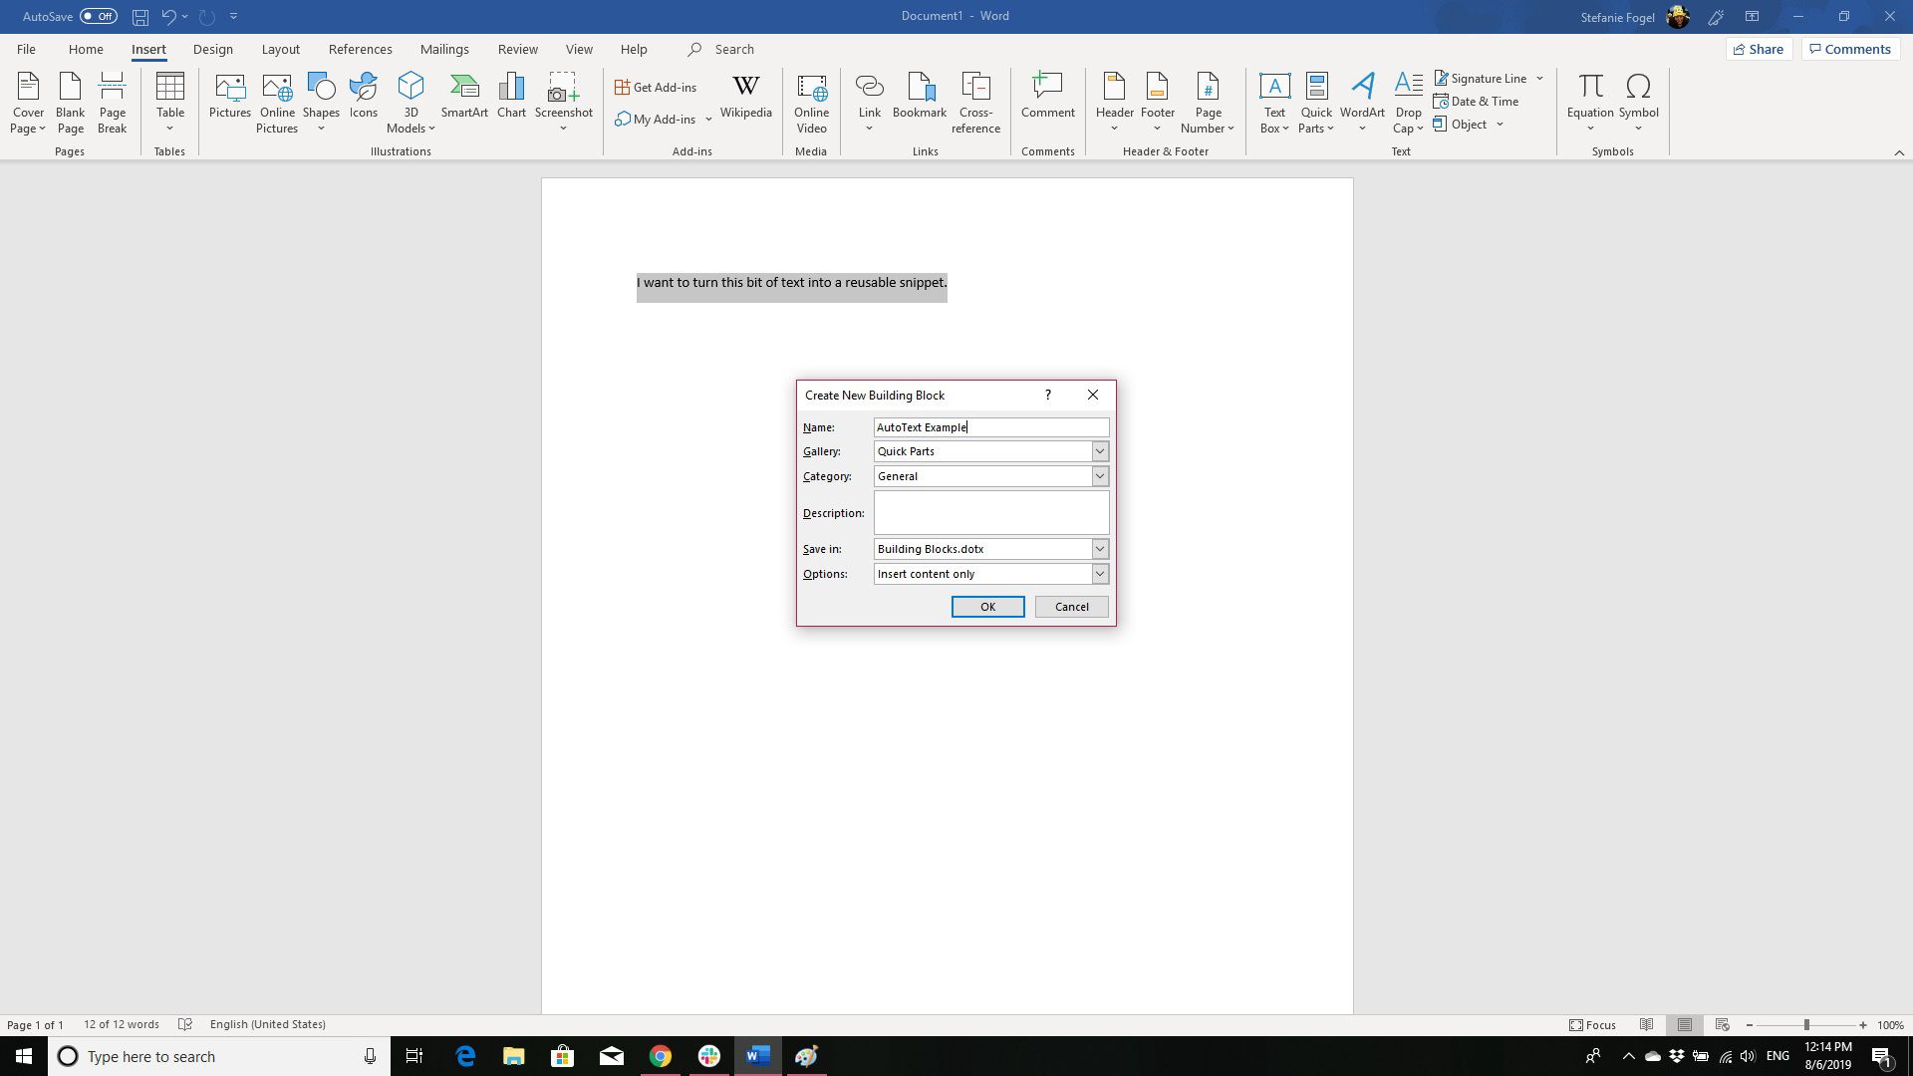1913x1076 pixels.
Task: Toggle spell check indicator in status bar
Action: pos(184,1023)
